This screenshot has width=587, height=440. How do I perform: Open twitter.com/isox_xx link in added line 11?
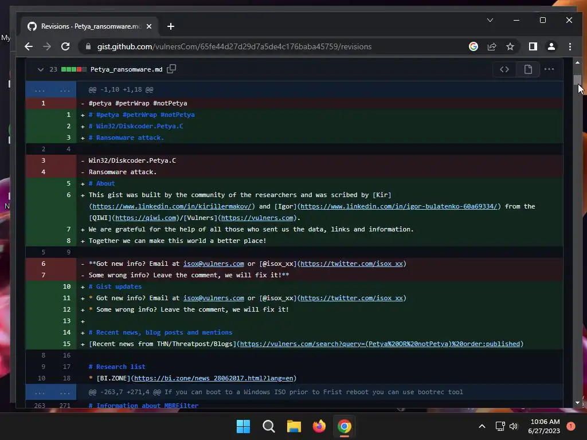[x=351, y=298]
